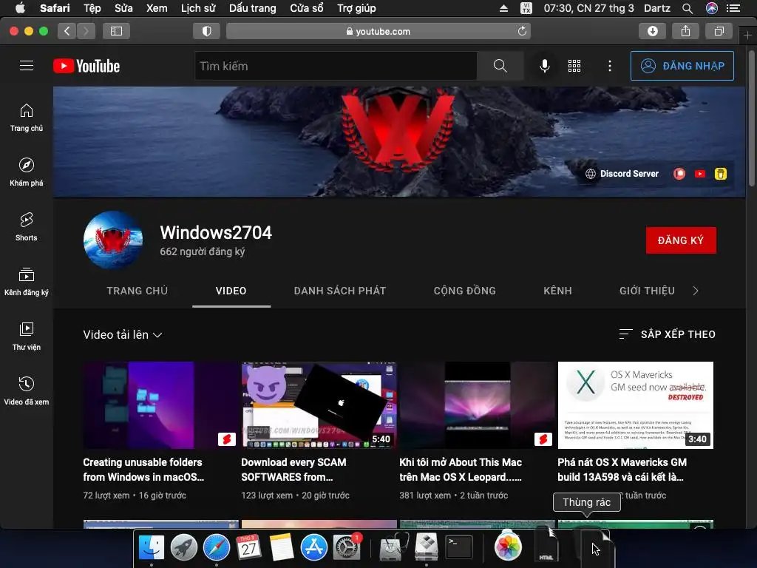Open the Cửa sổ menu

307,8
